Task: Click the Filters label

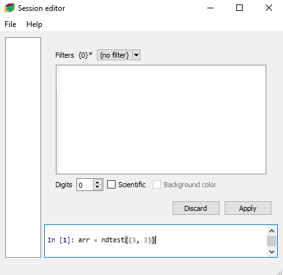Action: click(65, 55)
